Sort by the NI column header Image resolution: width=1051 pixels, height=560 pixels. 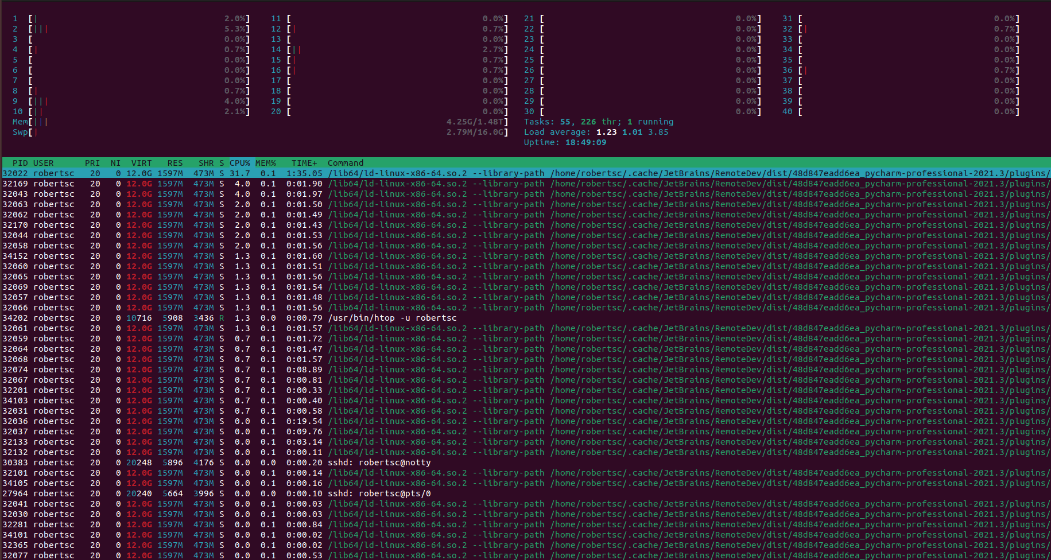[x=115, y=163]
